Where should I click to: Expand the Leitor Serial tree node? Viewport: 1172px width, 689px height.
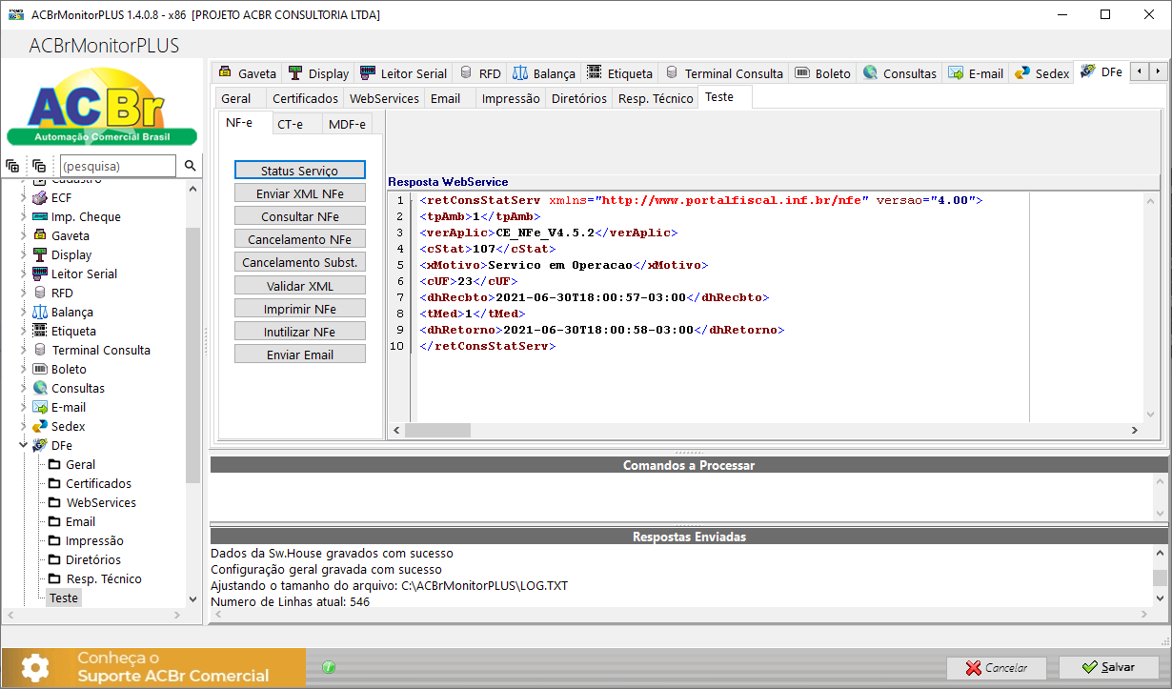[x=23, y=274]
